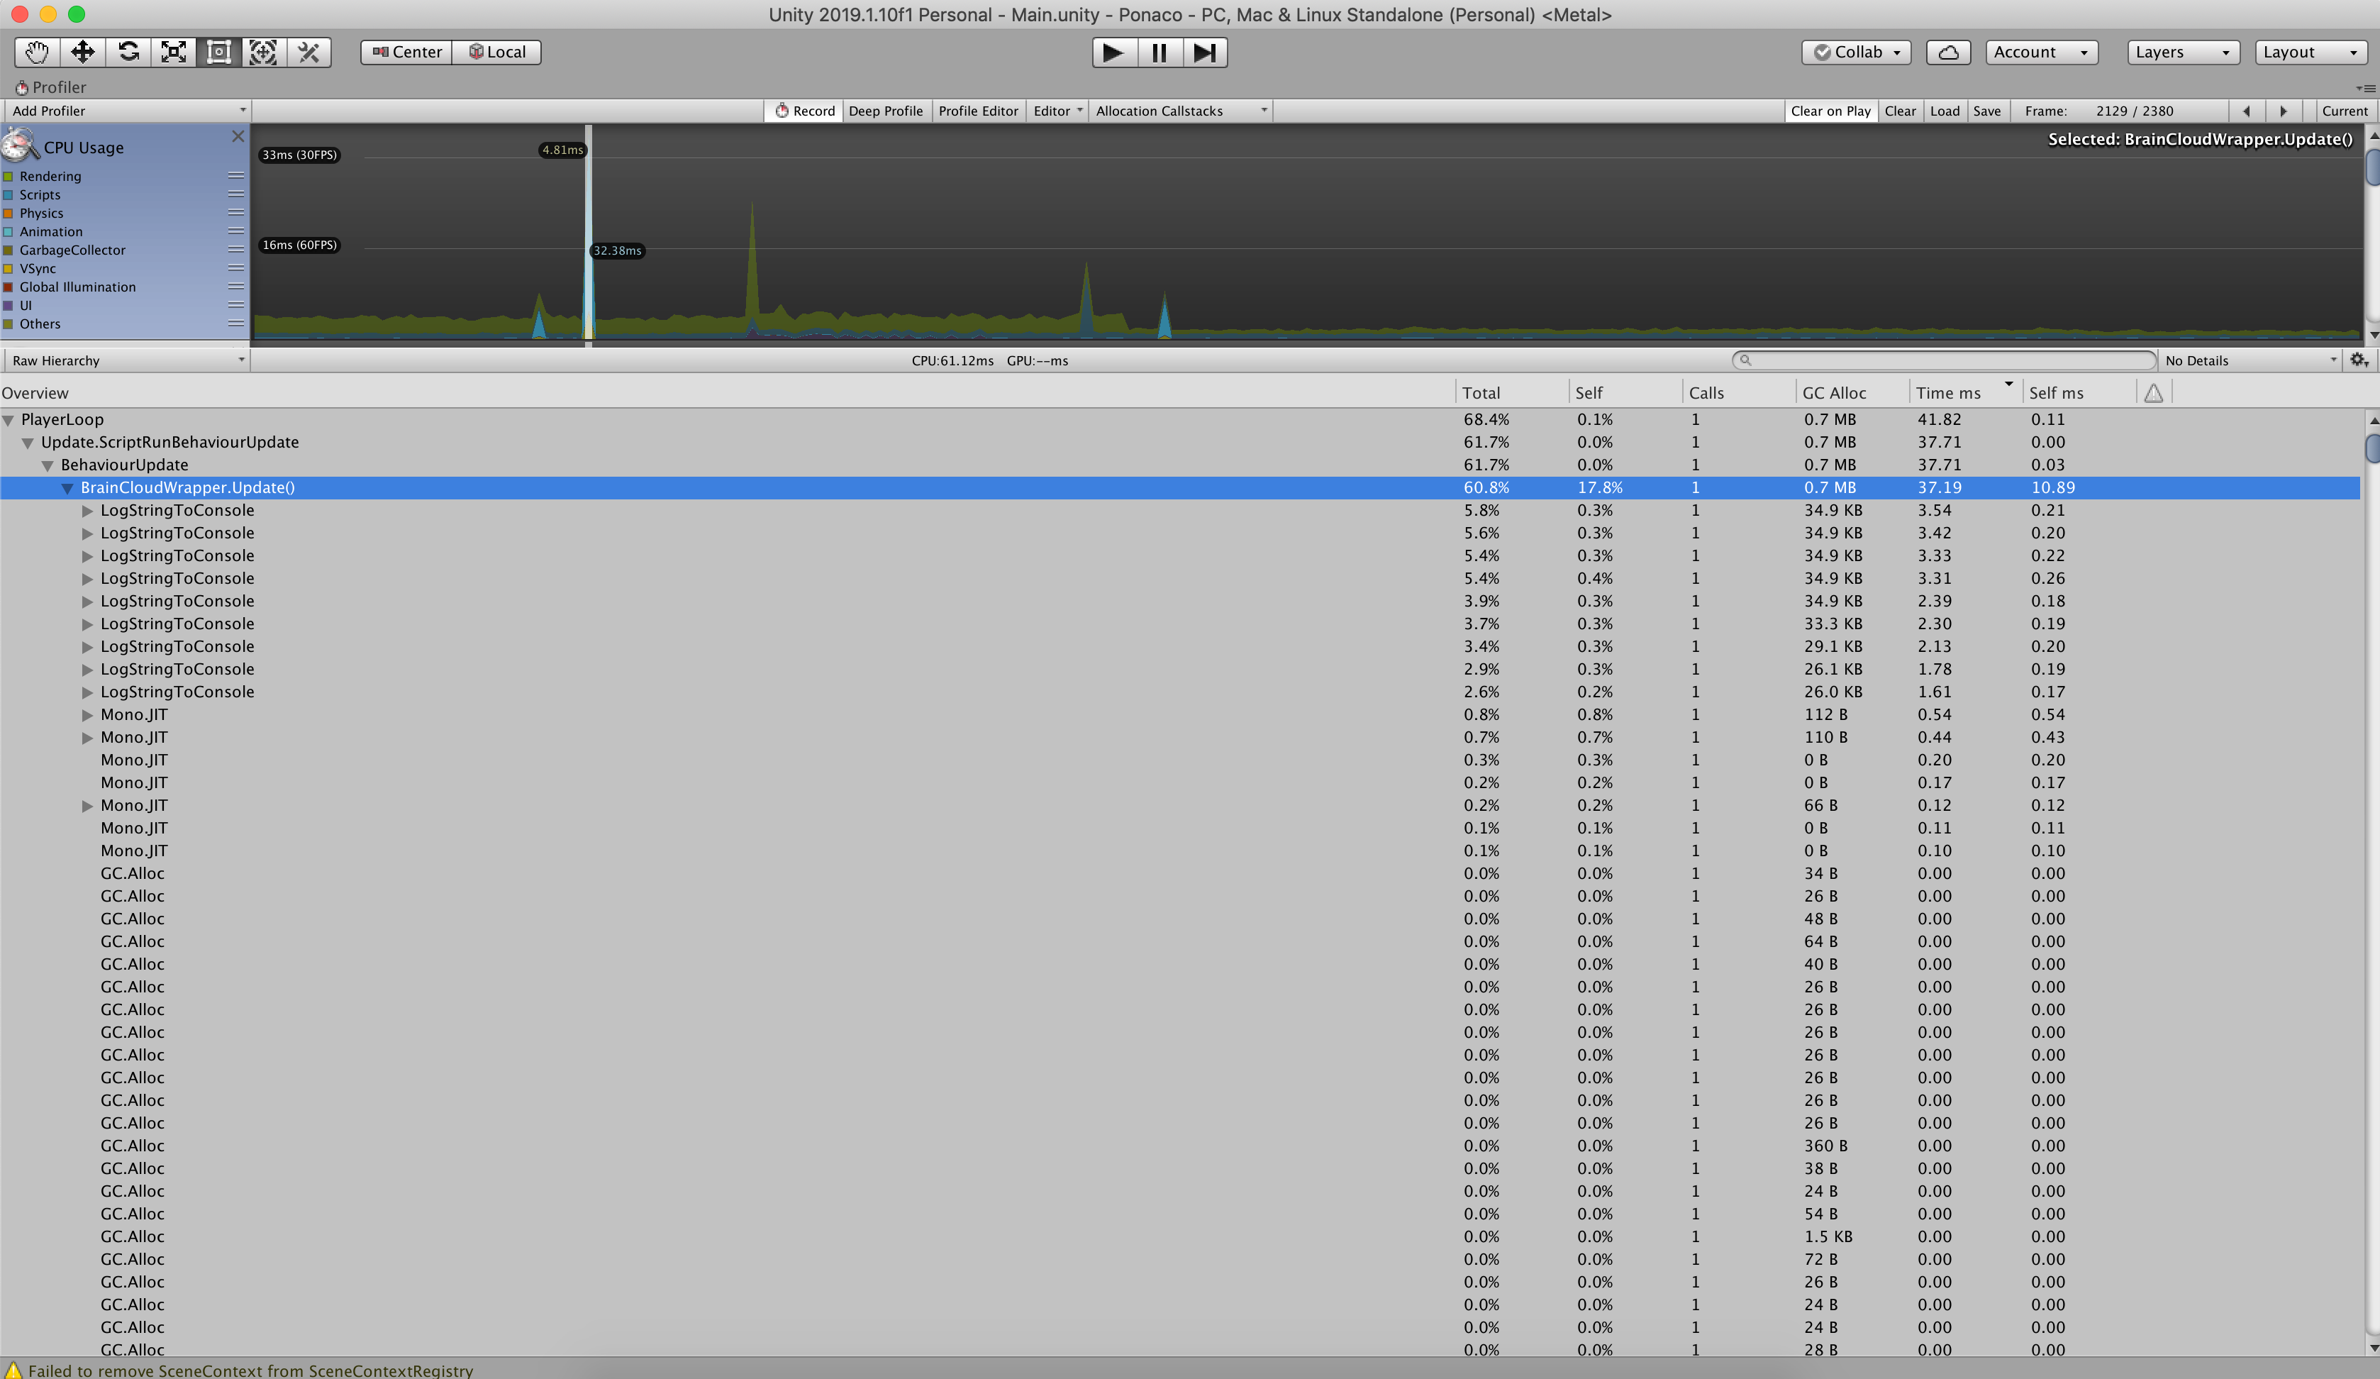Click the profiler details settings gear

(2359, 360)
